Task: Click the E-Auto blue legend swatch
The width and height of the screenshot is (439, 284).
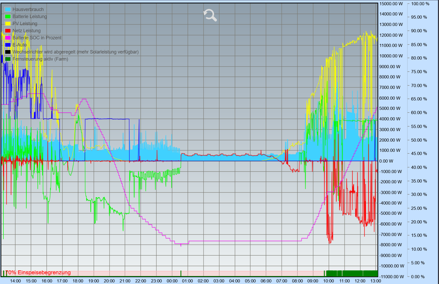Action: 8,45
